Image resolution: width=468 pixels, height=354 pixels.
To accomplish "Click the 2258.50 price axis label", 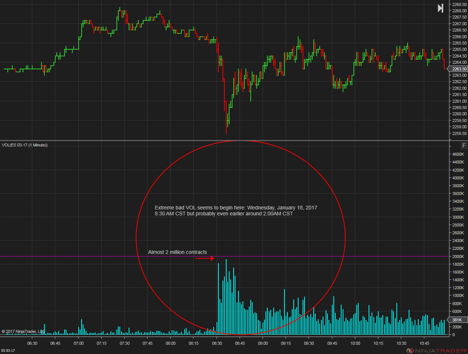I will click(459, 133).
